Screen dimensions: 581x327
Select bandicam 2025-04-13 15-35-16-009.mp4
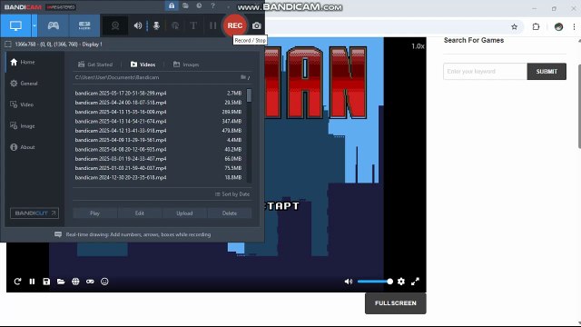(158, 112)
